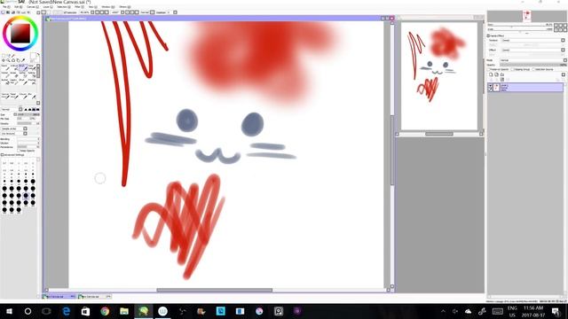Open the Canvas menu
Image resolution: width=568 pixels, height=319 pixels.
[32, 7]
